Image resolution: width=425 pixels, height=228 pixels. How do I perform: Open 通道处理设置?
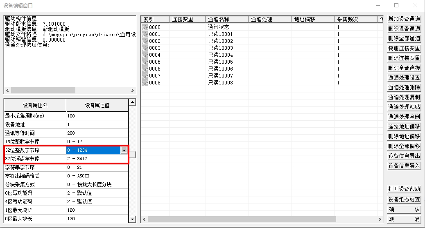click(404, 77)
